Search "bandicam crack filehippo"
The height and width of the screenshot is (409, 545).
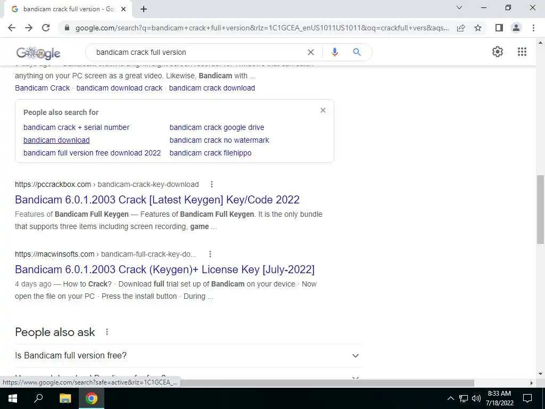(x=211, y=153)
